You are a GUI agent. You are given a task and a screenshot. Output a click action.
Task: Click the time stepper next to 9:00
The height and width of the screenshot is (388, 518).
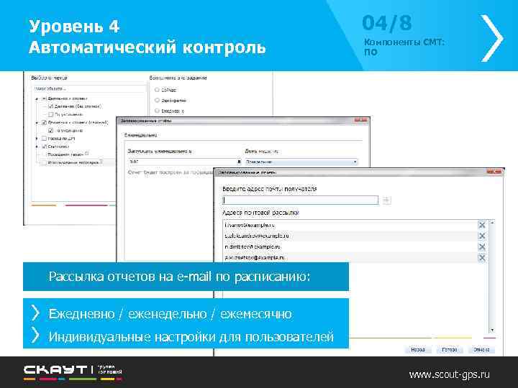tap(239, 162)
